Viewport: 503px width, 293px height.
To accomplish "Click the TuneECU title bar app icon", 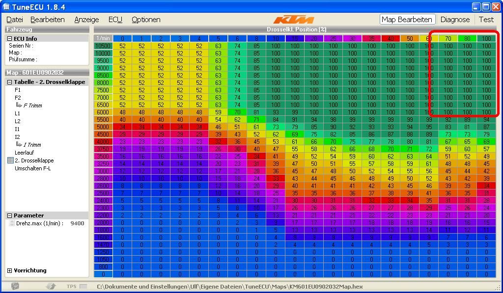I will 6,7.
